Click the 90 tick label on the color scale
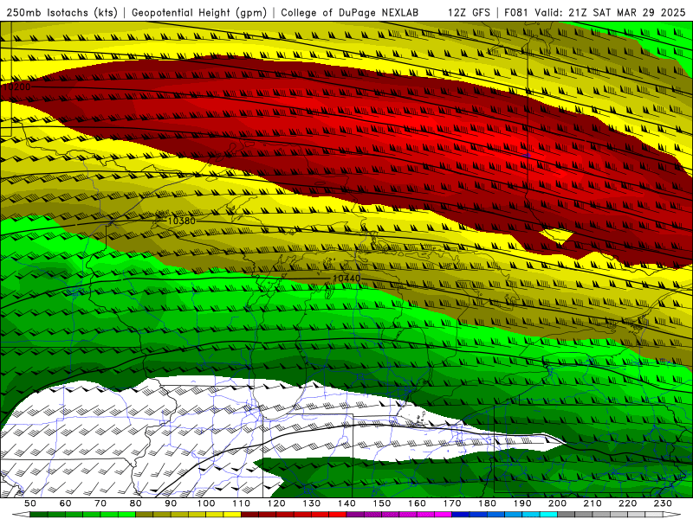Viewport: 693px width, 519px height. [x=171, y=503]
